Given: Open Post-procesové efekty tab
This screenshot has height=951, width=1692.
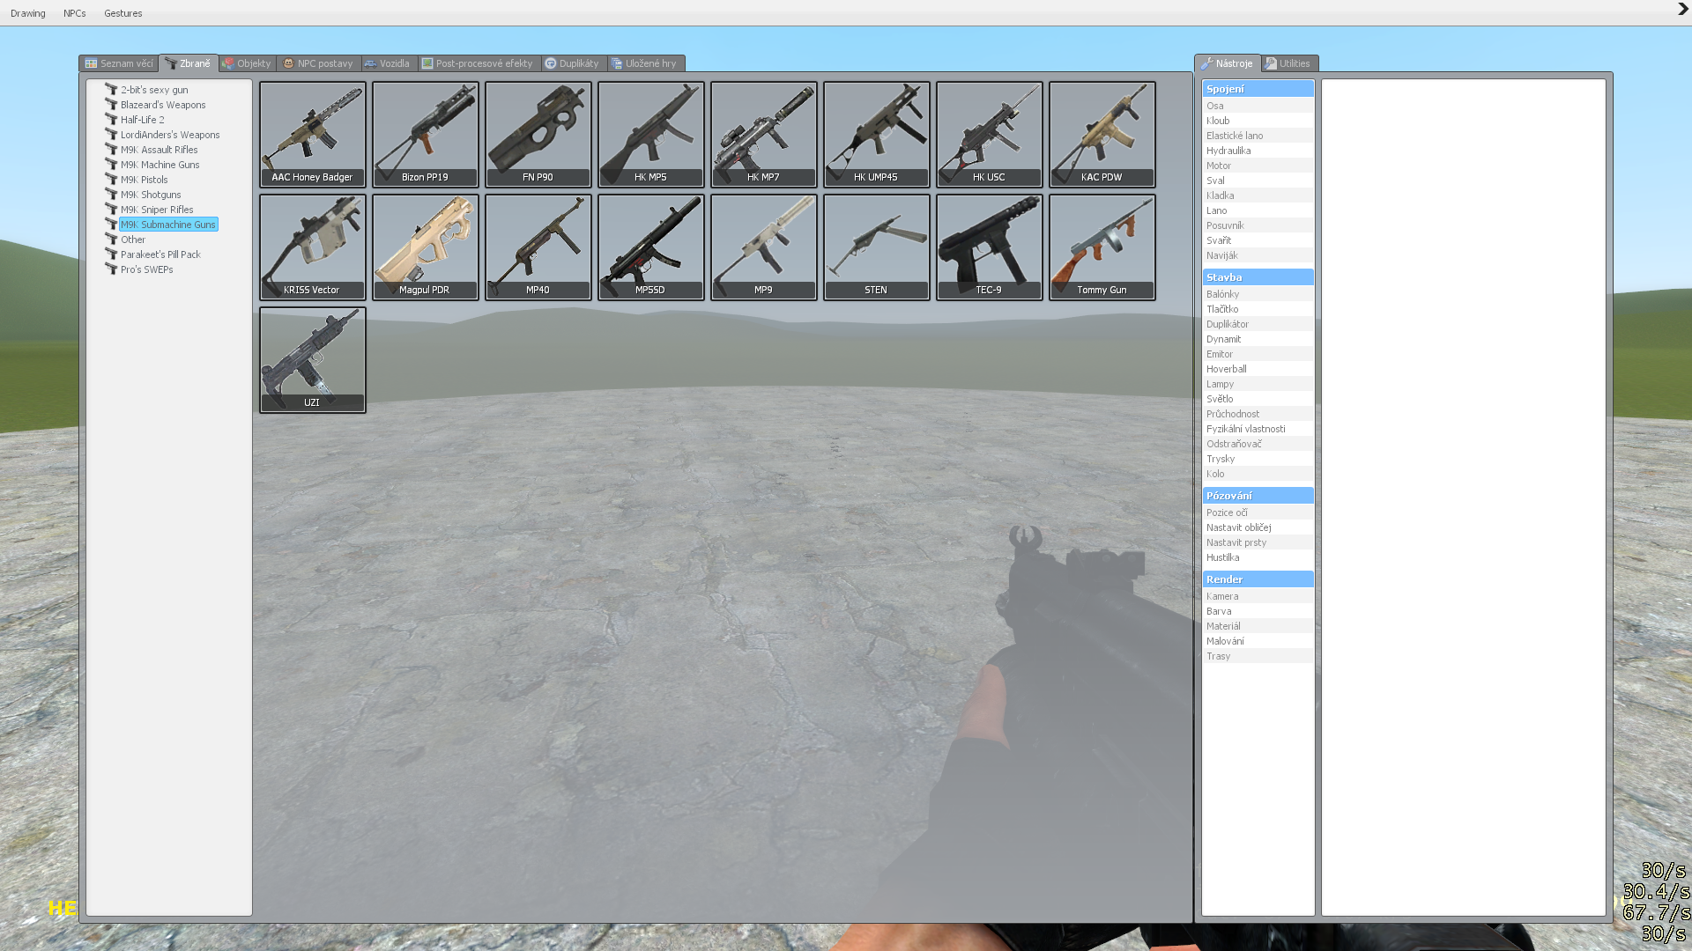Looking at the screenshot, I should [479, 63].
